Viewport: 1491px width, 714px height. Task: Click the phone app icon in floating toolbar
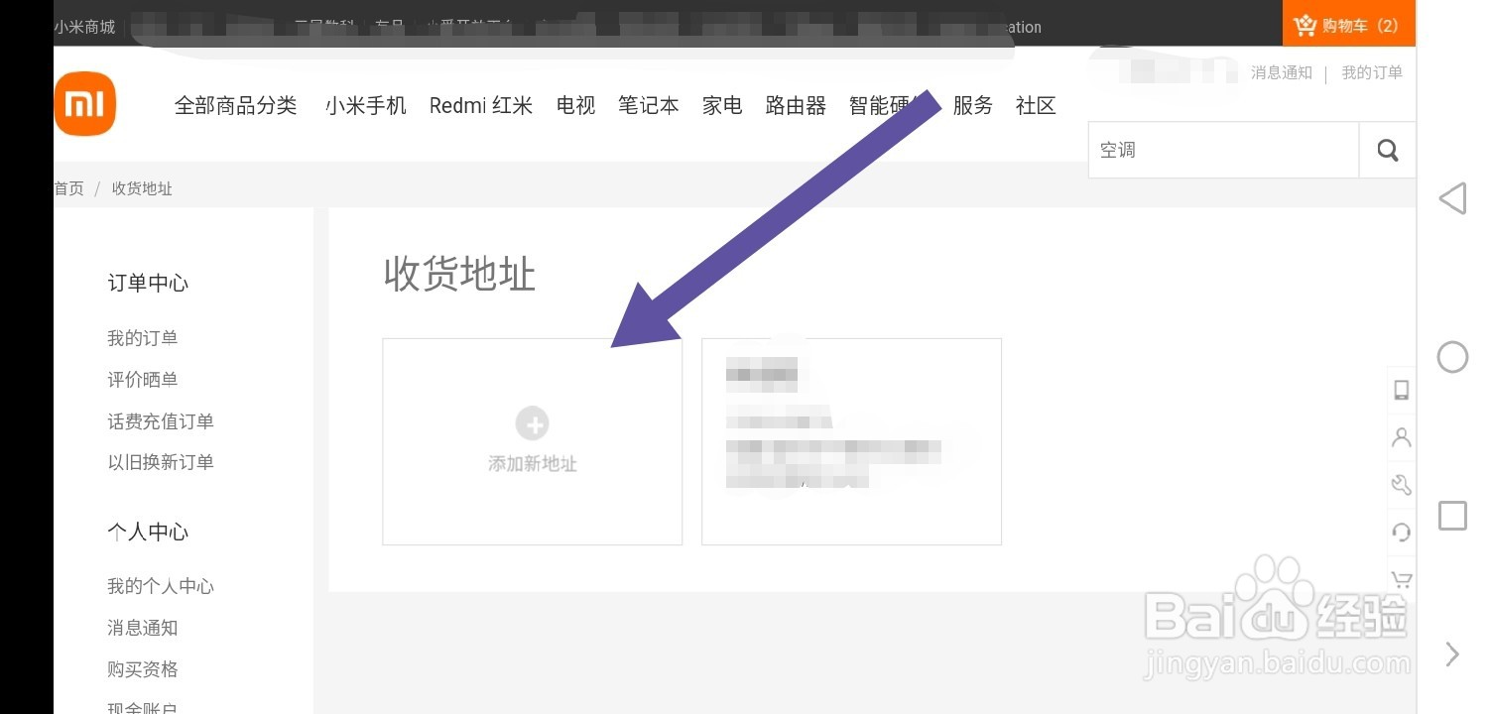(1402, 390)
